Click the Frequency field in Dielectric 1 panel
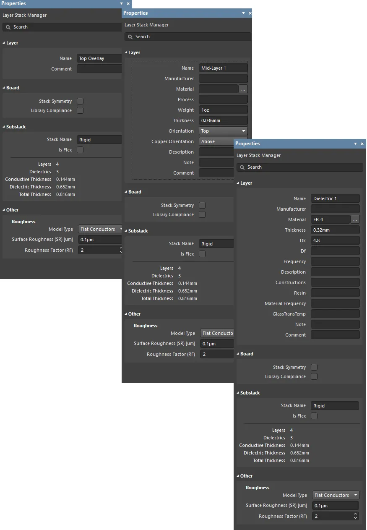 [336, 261]
